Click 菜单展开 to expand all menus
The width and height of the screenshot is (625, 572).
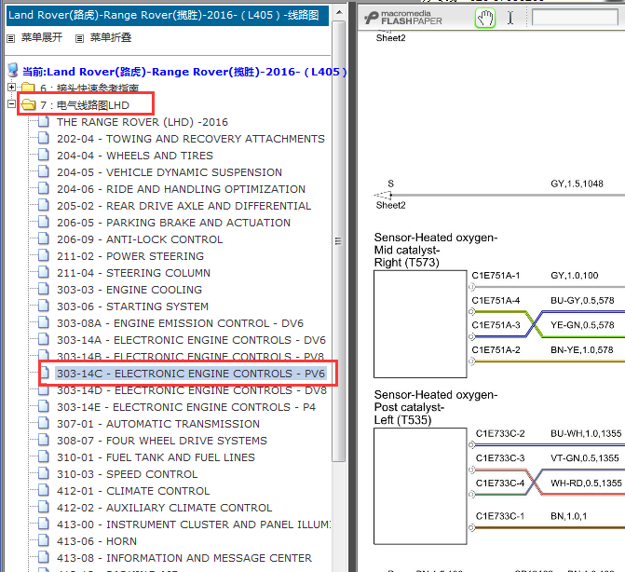(42, 37)
